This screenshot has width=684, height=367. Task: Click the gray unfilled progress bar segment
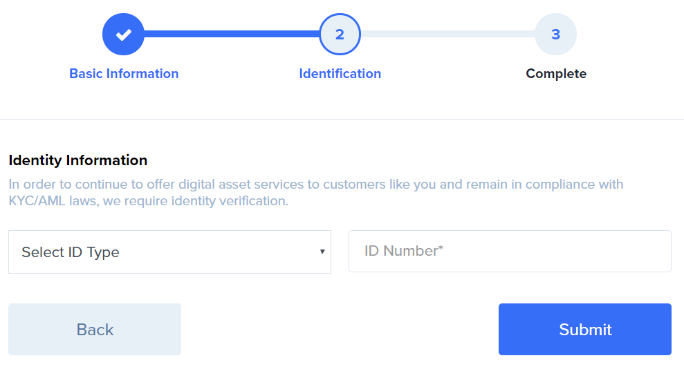(x=448, y=34)
